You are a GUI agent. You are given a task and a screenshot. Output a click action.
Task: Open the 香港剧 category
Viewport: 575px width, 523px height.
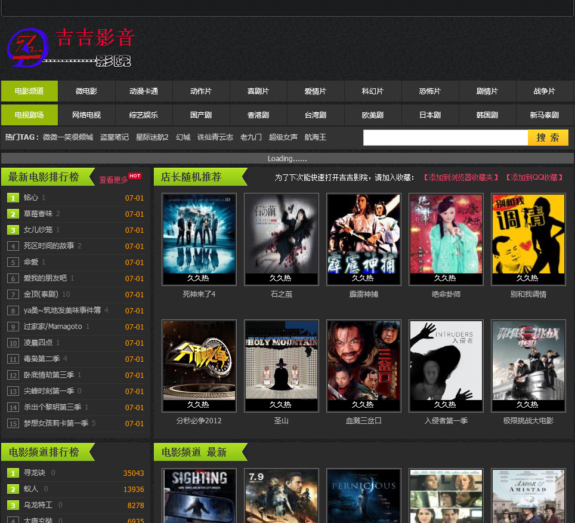coord(258,115)
